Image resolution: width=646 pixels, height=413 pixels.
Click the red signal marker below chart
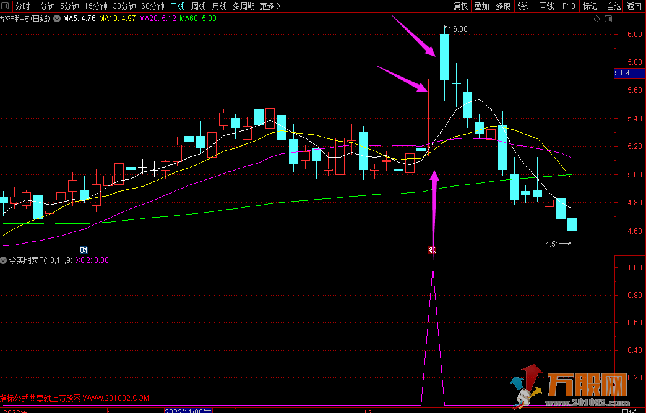433,250
